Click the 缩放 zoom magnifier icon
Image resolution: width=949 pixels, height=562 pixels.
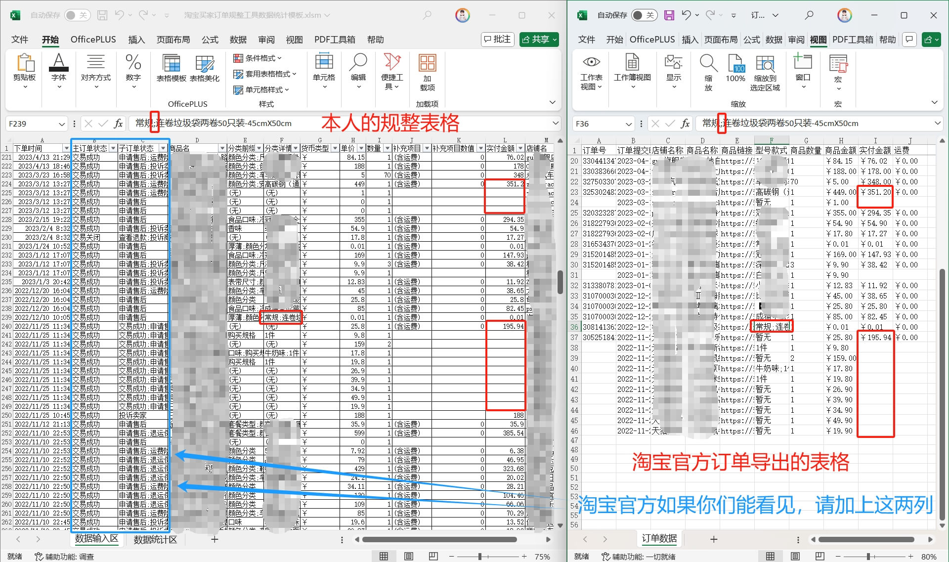click(x=708, y=72)
